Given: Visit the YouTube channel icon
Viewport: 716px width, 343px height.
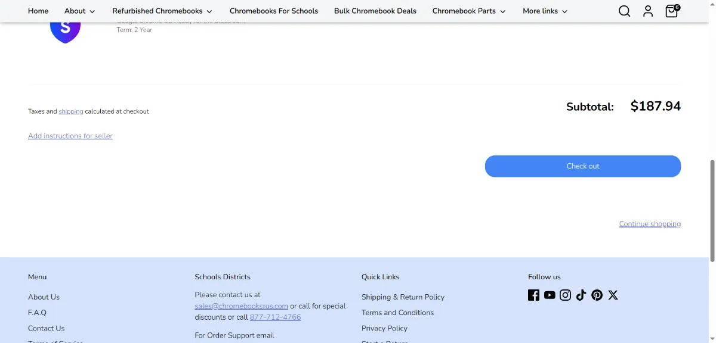Looking at the screenshot, I should click(550, 295).
